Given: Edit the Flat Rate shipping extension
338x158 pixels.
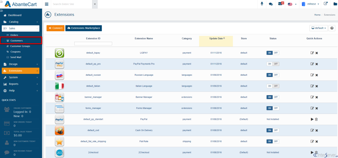Looking at the screenshot, I should point(312,142).
